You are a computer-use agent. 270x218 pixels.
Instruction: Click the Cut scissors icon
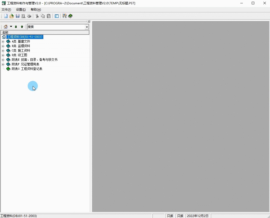tap(37, 16)
